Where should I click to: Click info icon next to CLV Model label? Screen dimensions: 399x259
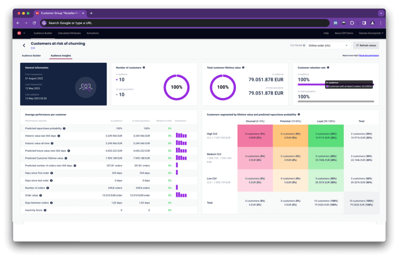304,45
